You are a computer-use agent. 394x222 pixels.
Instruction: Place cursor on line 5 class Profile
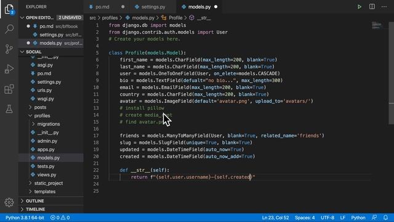[147, 53]
